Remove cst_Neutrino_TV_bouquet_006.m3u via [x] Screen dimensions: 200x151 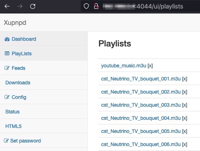coord(185,145)
